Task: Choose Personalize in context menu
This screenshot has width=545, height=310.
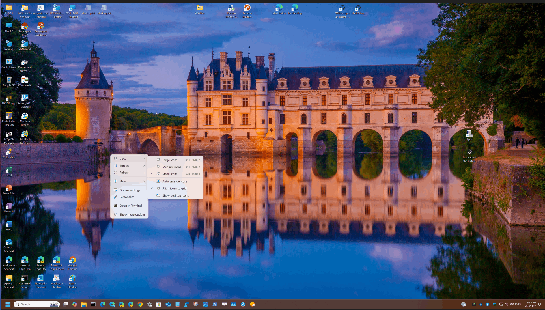Action: (x=129, y=197)
